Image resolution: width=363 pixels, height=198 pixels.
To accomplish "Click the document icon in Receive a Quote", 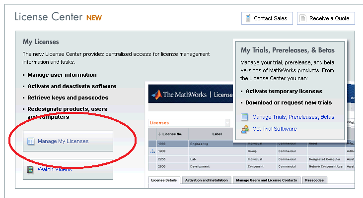I will tap(303, 18).
